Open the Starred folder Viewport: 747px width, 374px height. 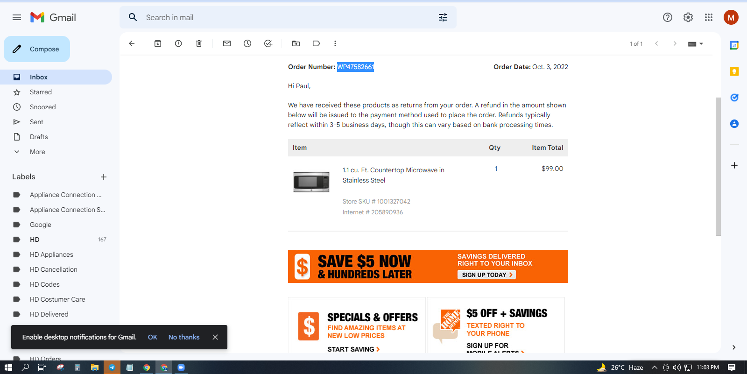coord(56,92)
